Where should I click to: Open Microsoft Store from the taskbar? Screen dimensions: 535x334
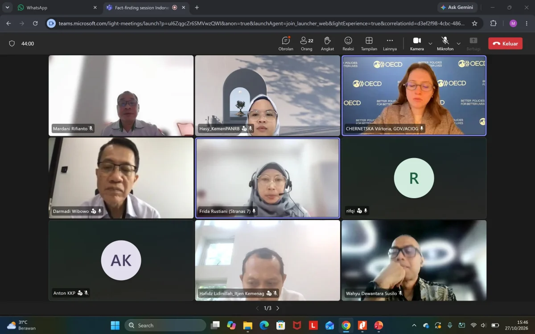point(280,326)
